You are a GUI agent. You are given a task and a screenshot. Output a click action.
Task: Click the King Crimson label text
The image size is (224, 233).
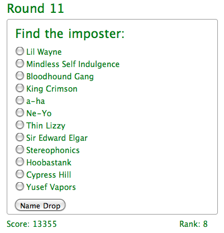click(x=52, y=89)
